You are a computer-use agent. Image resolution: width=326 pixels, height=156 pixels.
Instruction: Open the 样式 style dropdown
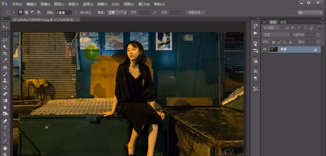coord(117,12)
